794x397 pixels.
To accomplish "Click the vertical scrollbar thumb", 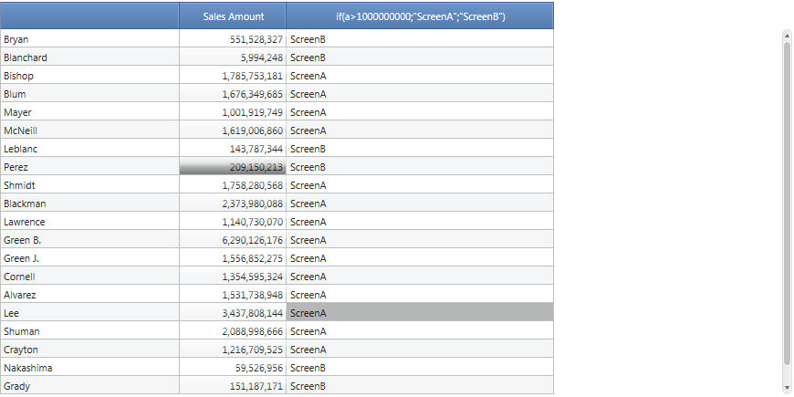I will (787, 203).
